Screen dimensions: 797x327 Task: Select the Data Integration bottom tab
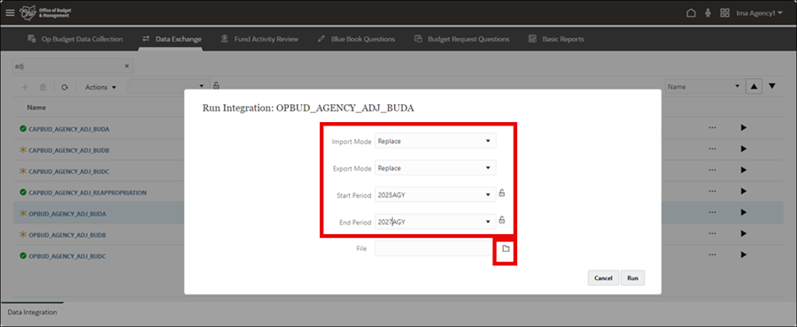click(x=32, y=312)
